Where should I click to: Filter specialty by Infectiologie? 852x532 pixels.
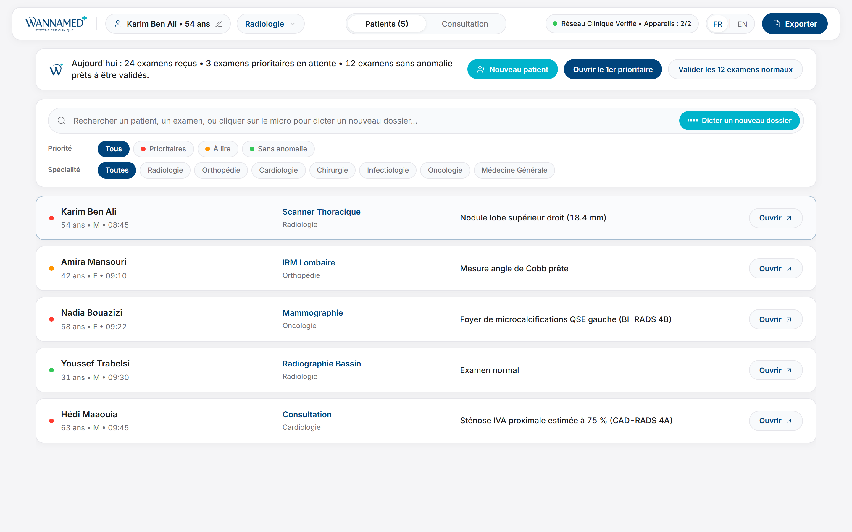[x=388, y=170]
